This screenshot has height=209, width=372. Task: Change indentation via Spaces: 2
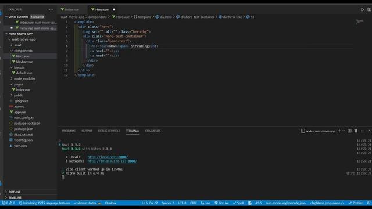pos(168,203)
